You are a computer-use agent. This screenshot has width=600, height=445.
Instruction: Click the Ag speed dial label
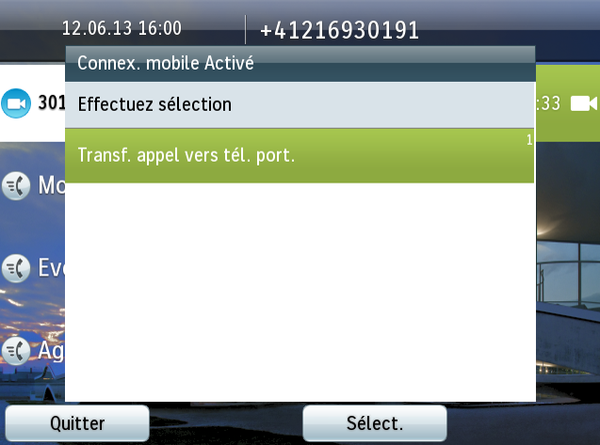[x=52, y=351]
